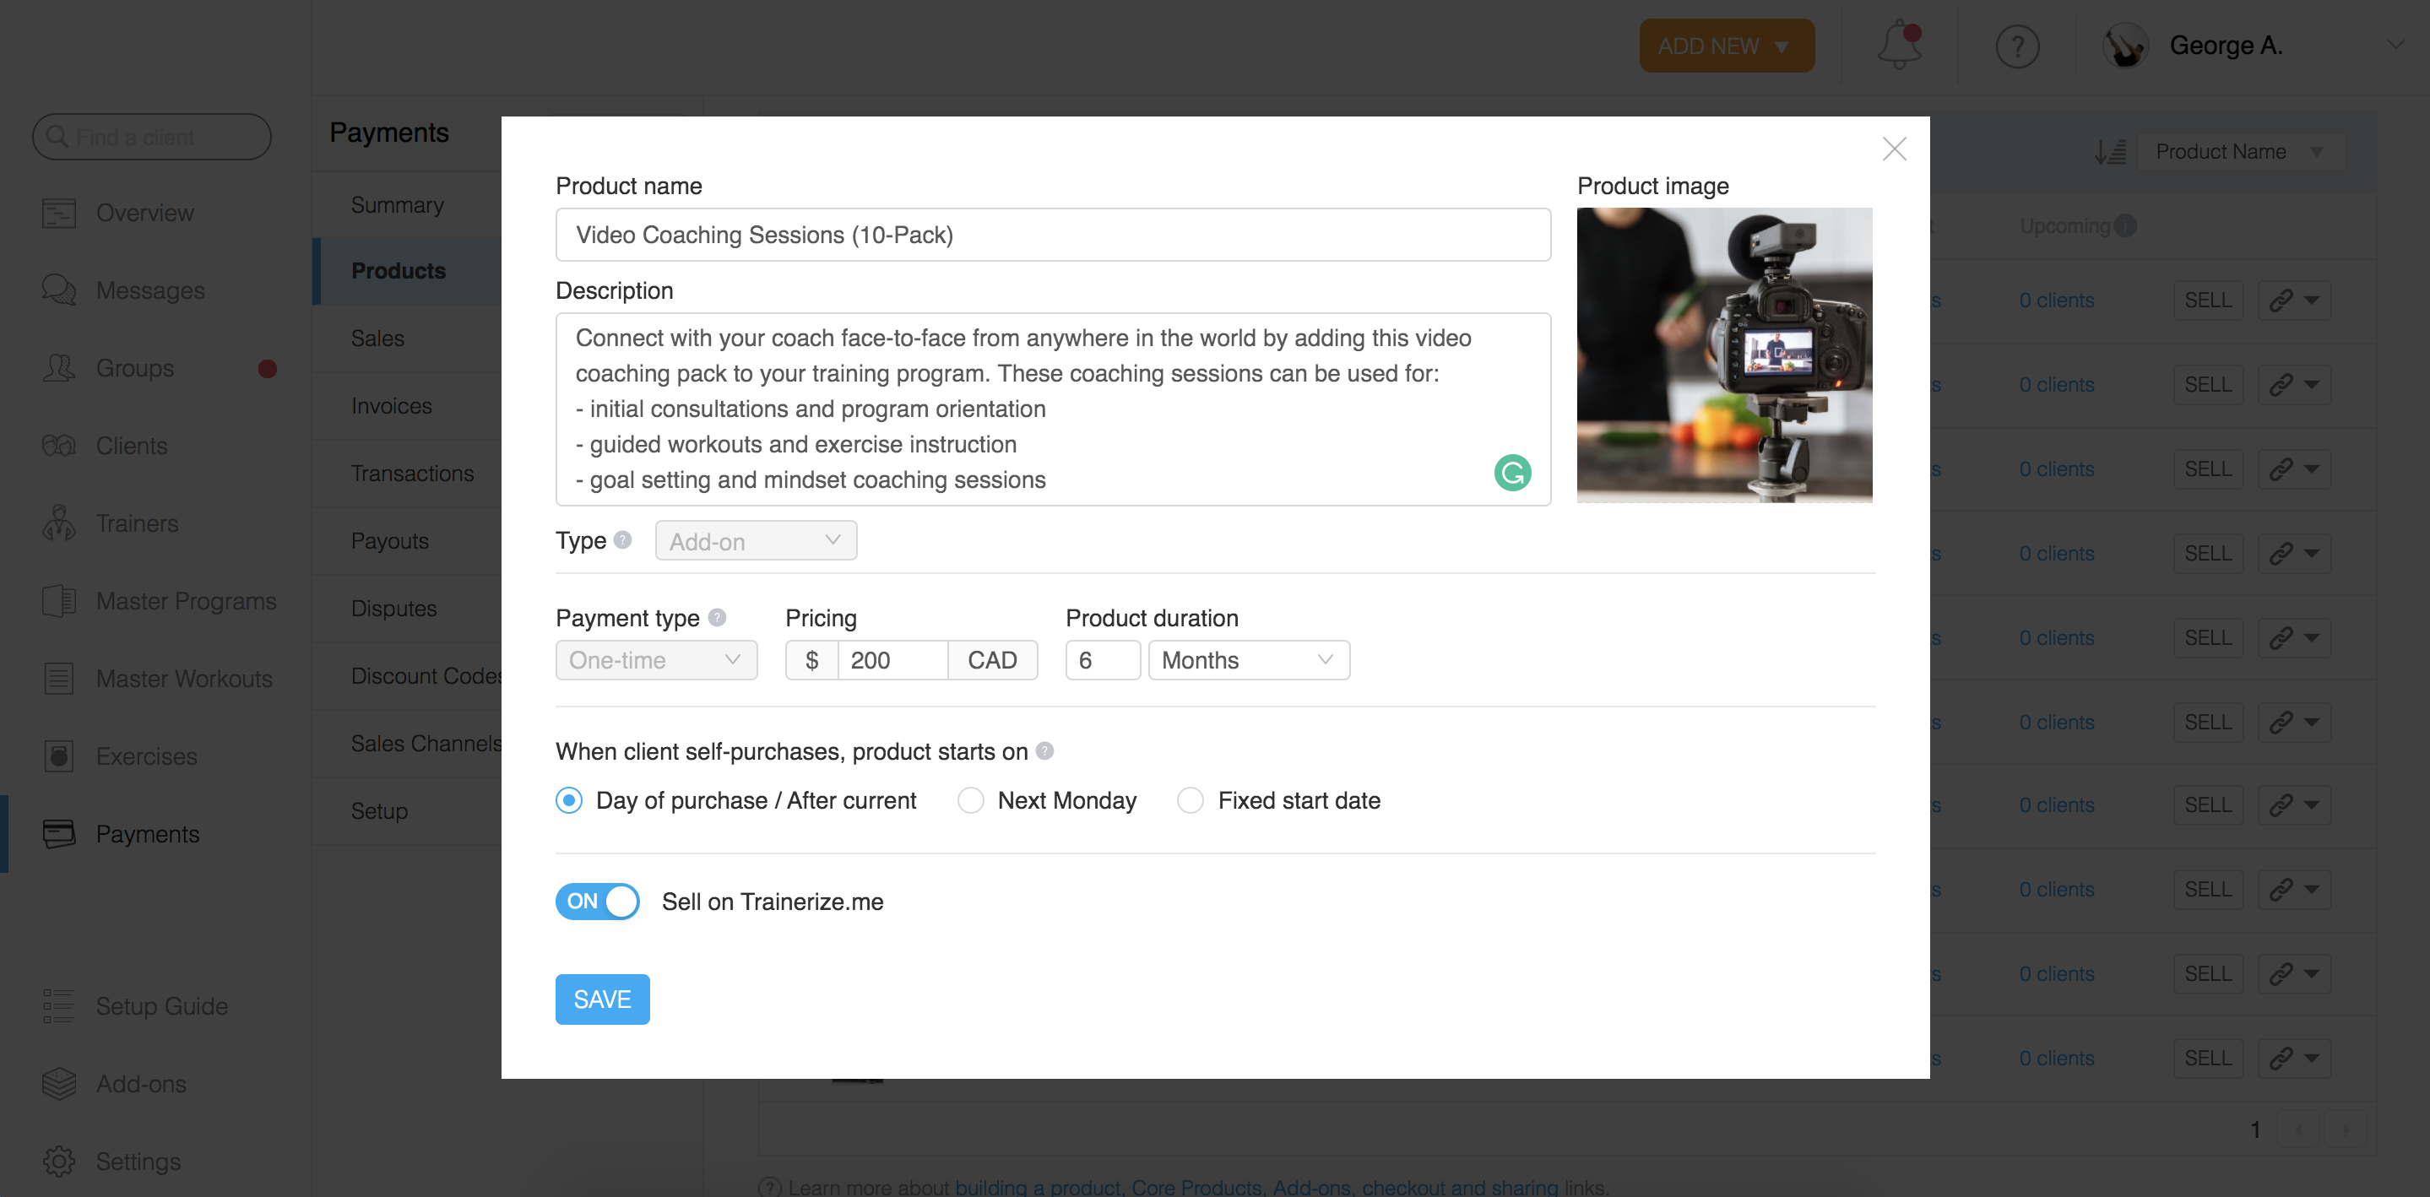Open the notifications bell
The width and height of the screenshot is (2430, 1197).
point(1899,46)
